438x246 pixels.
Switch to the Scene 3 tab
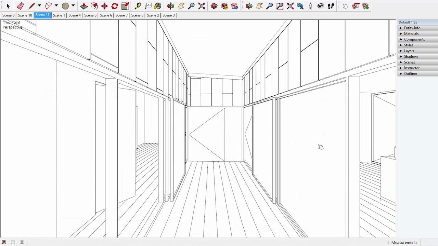(169, 15)
